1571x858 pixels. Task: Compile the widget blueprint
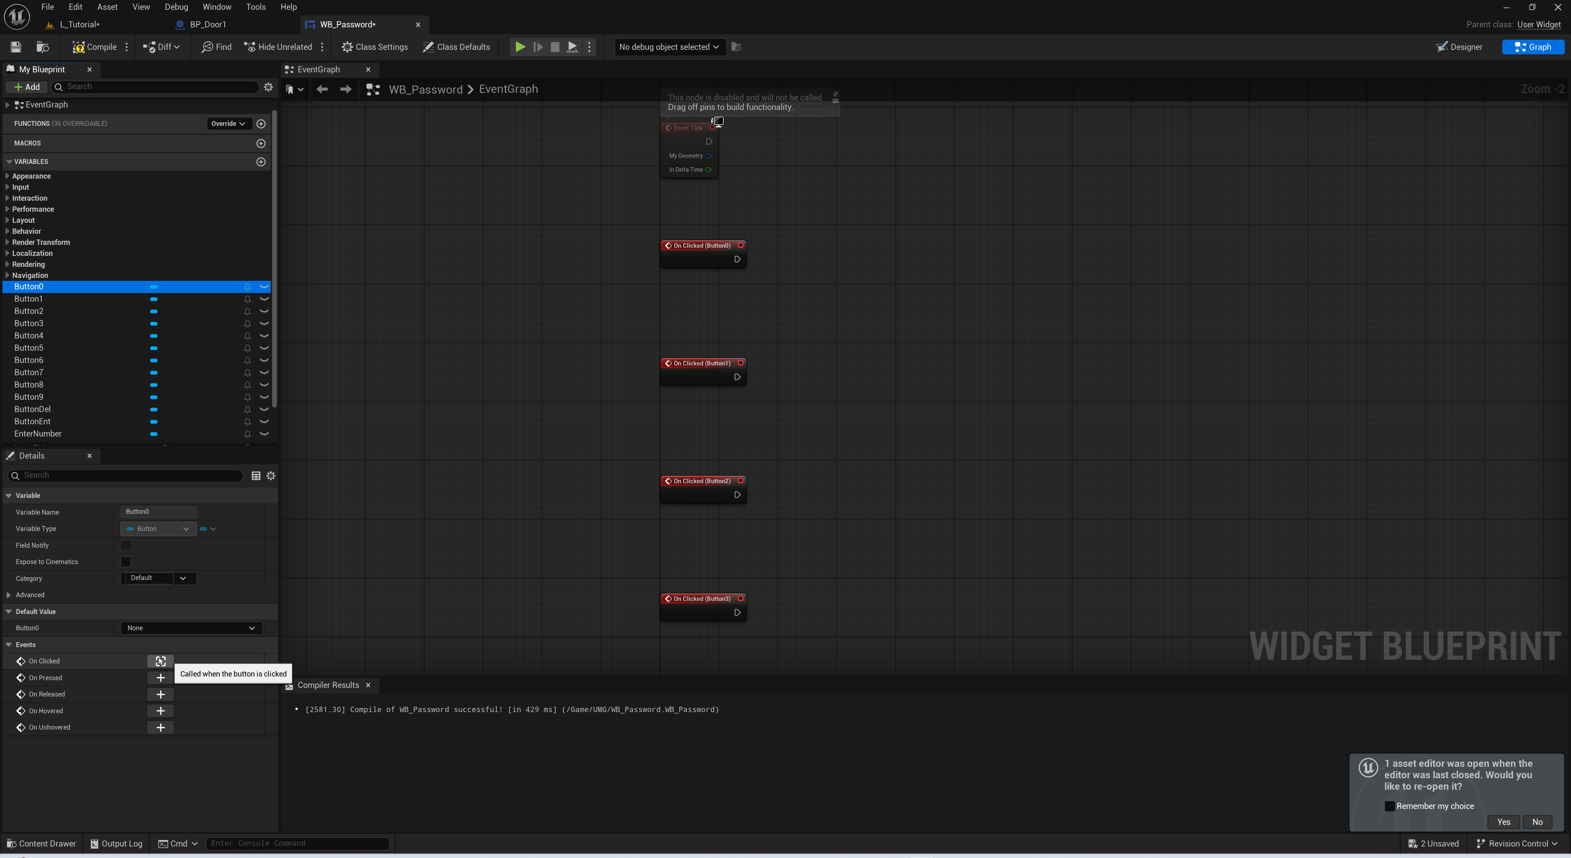(x=95, y=47)
